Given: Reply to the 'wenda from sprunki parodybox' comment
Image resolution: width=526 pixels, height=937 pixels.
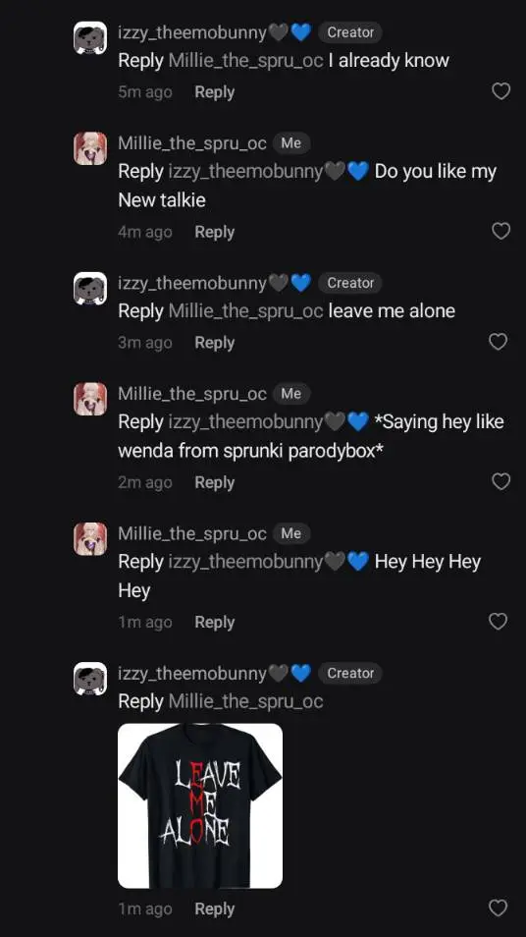Looking at the screenshot, I should [x=214, y=482].
